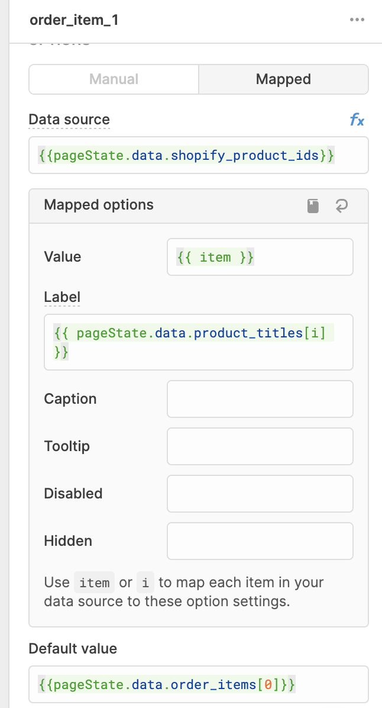Click the item code hint
This screenshot has height=708, width=382.
click(x=94, y=583)
